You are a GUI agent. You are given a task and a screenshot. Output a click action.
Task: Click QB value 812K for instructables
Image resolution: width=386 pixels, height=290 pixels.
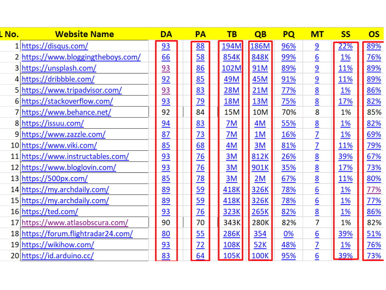click(260, 157)
